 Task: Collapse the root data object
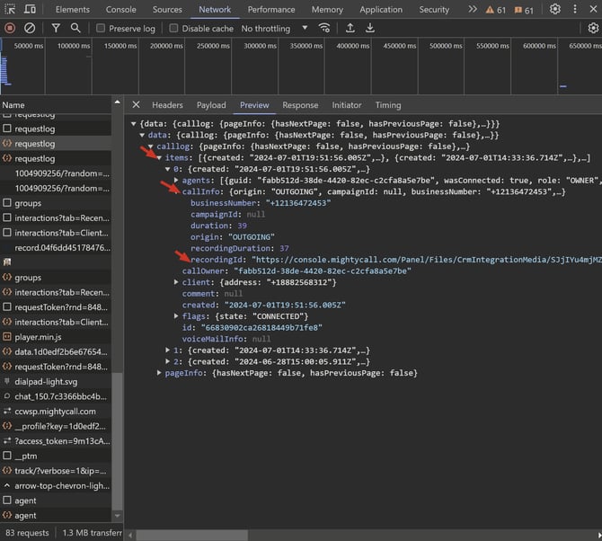pyautogui.click(x=134, y=124)
